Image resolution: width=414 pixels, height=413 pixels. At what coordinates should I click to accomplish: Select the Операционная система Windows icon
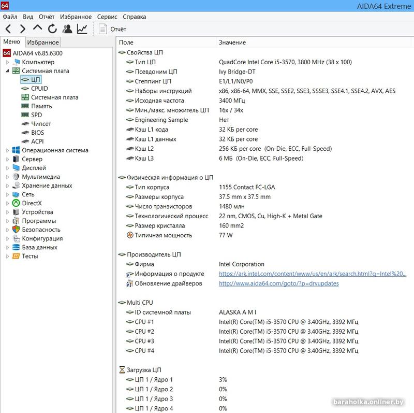[x=16, y=150]
